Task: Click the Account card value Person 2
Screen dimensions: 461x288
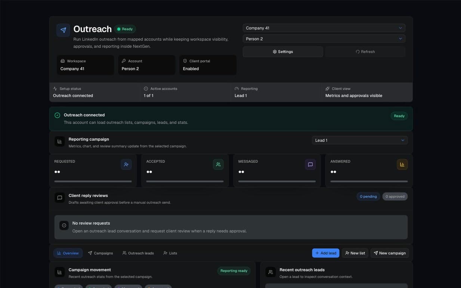Action: point(130,69)
